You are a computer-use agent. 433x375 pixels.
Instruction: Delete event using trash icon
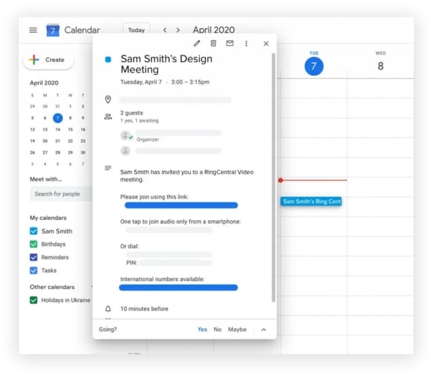[x=213, y=43]
